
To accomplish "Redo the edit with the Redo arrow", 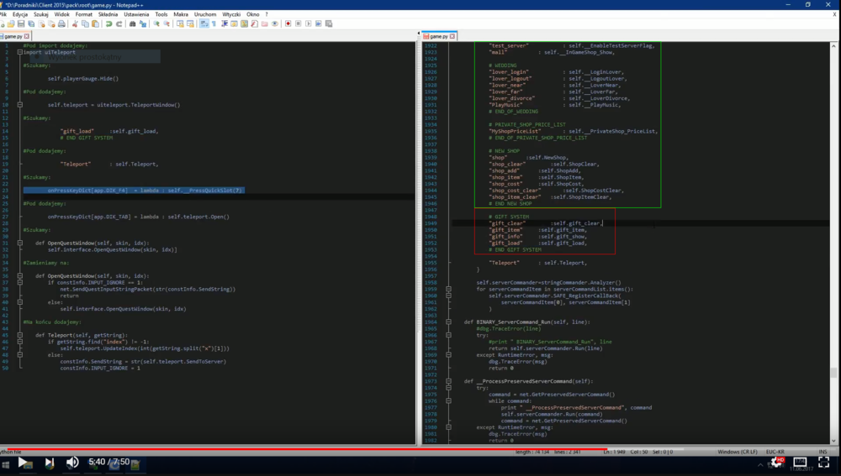I will pyautogui.click(x=119, y=24).
